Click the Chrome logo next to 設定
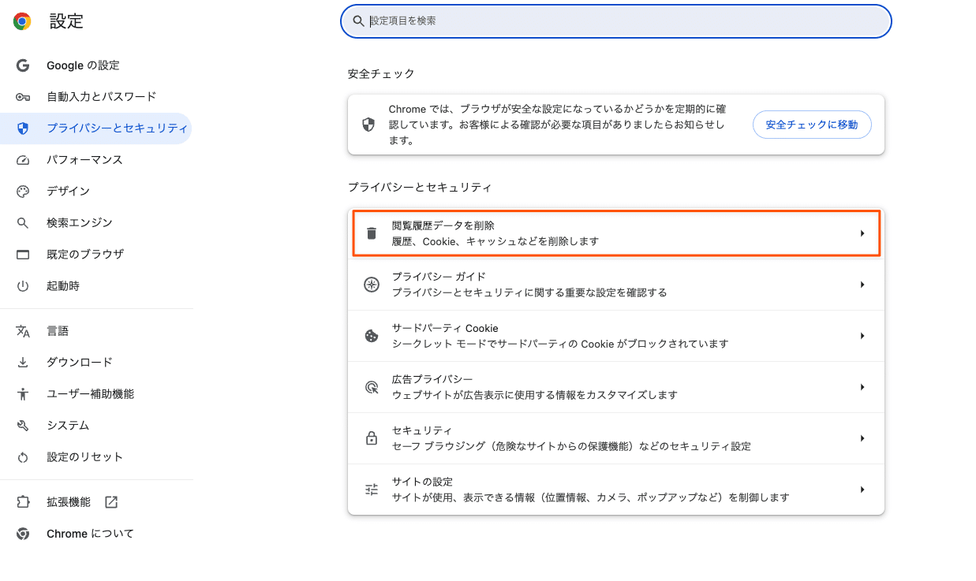The height and width of the screenshot is (581, 976). (22, 21)
